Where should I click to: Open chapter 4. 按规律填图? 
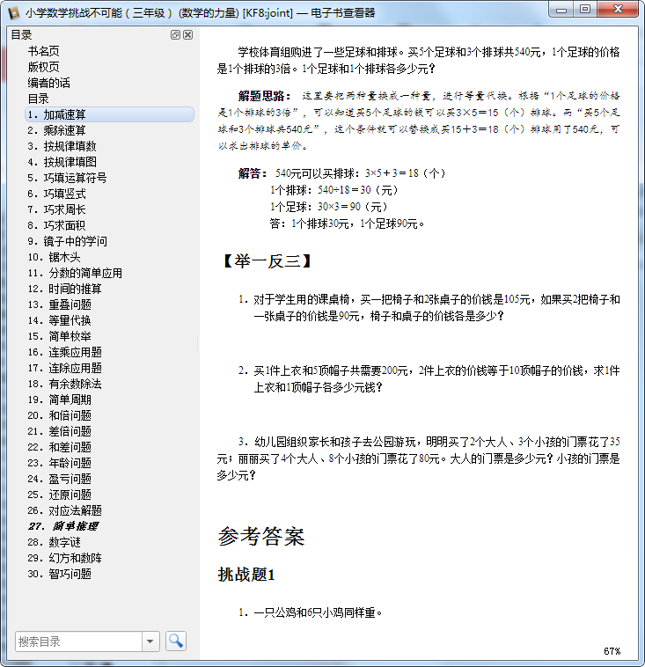(62, 162)
